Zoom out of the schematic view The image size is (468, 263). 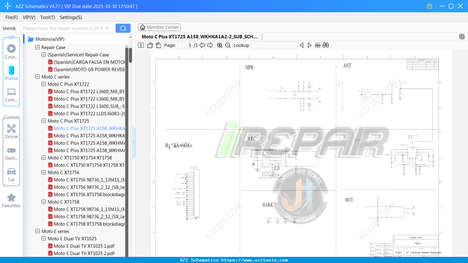point(228,45)
